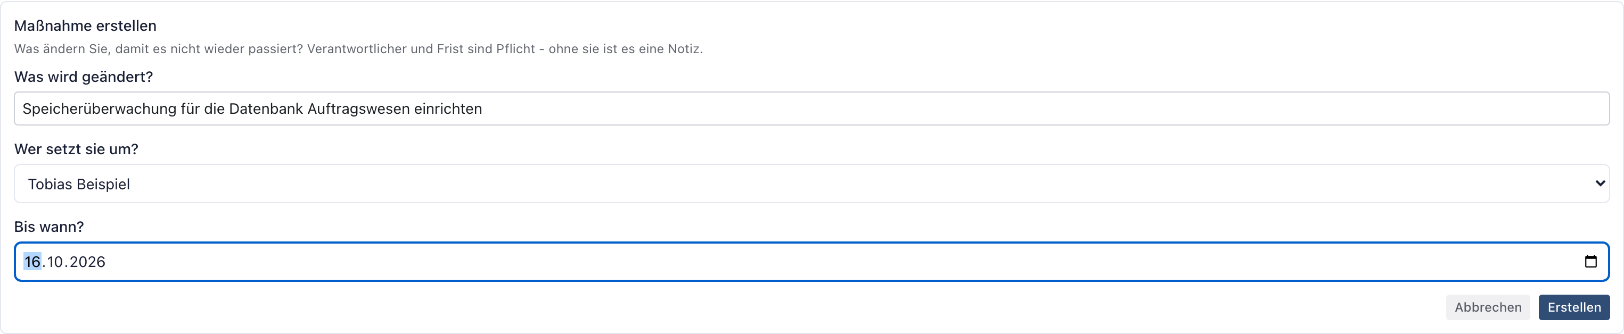Click the 'Was wird geändert?' label
1624x334 pixels.
pyautogui.click(x=84, y=77)
